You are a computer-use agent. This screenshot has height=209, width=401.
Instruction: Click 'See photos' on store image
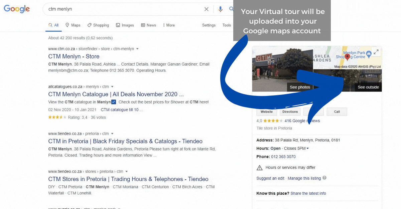point(300,87)
